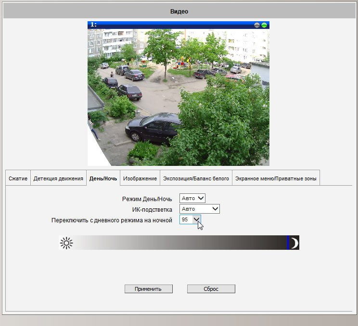The image size is (358, 326).
Task: Click the channel label "1:" in video titlebar
Action: click(94, 25)
